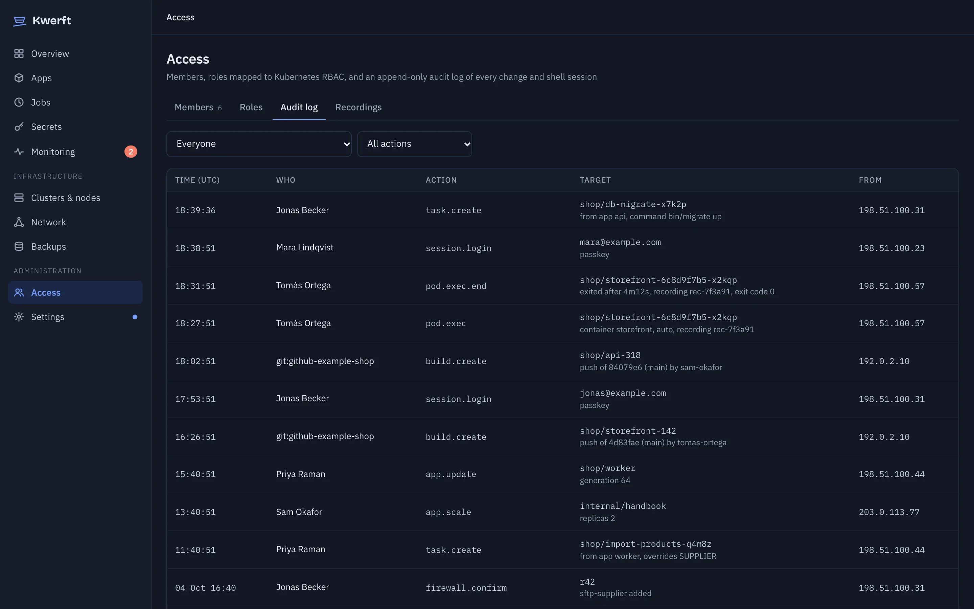The height and width of the screenshot is (609, 974).
Task: Click IP address 203.0.113.77
Action: pyautogui.click(x=889, y=512)
